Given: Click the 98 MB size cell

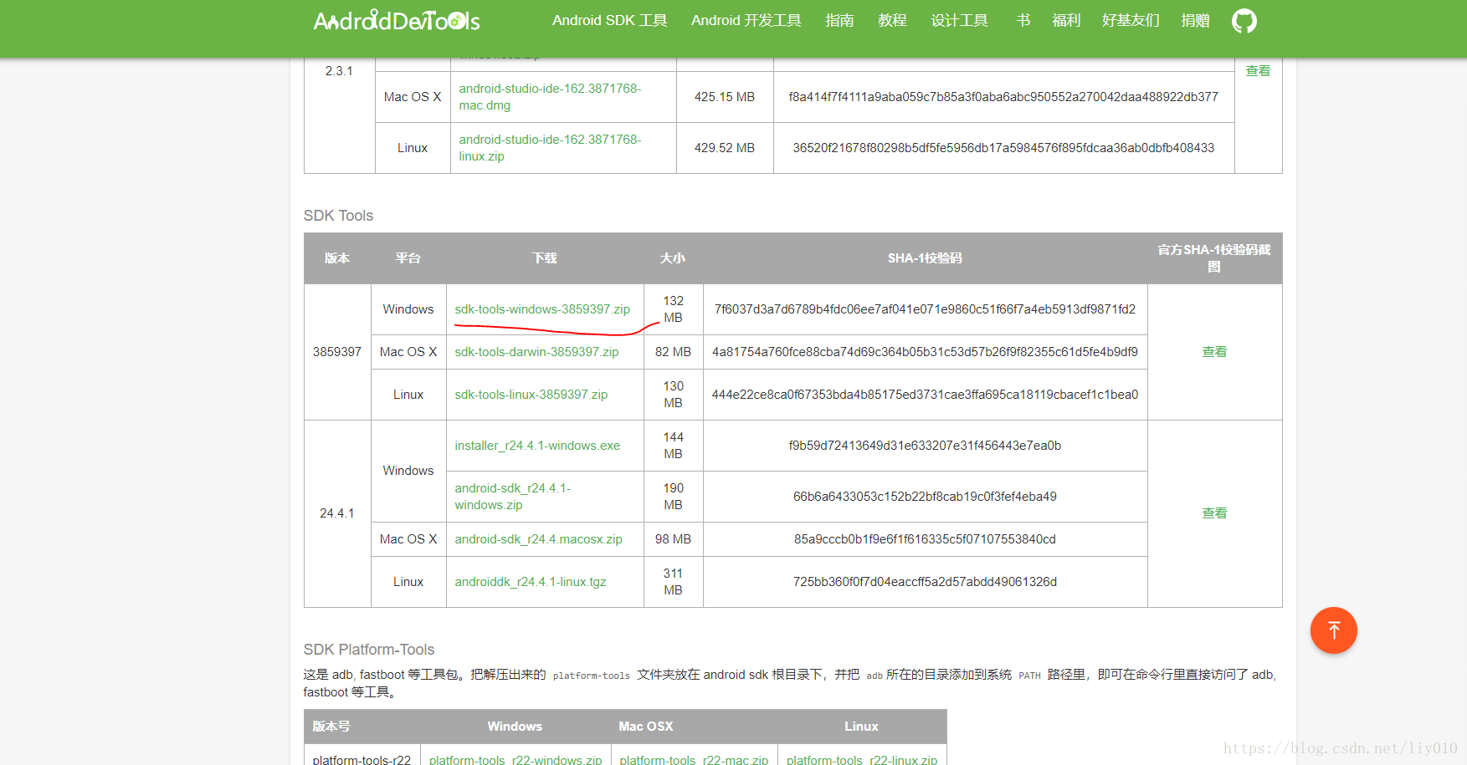Looking at the screenshot, I should [673, 539].
